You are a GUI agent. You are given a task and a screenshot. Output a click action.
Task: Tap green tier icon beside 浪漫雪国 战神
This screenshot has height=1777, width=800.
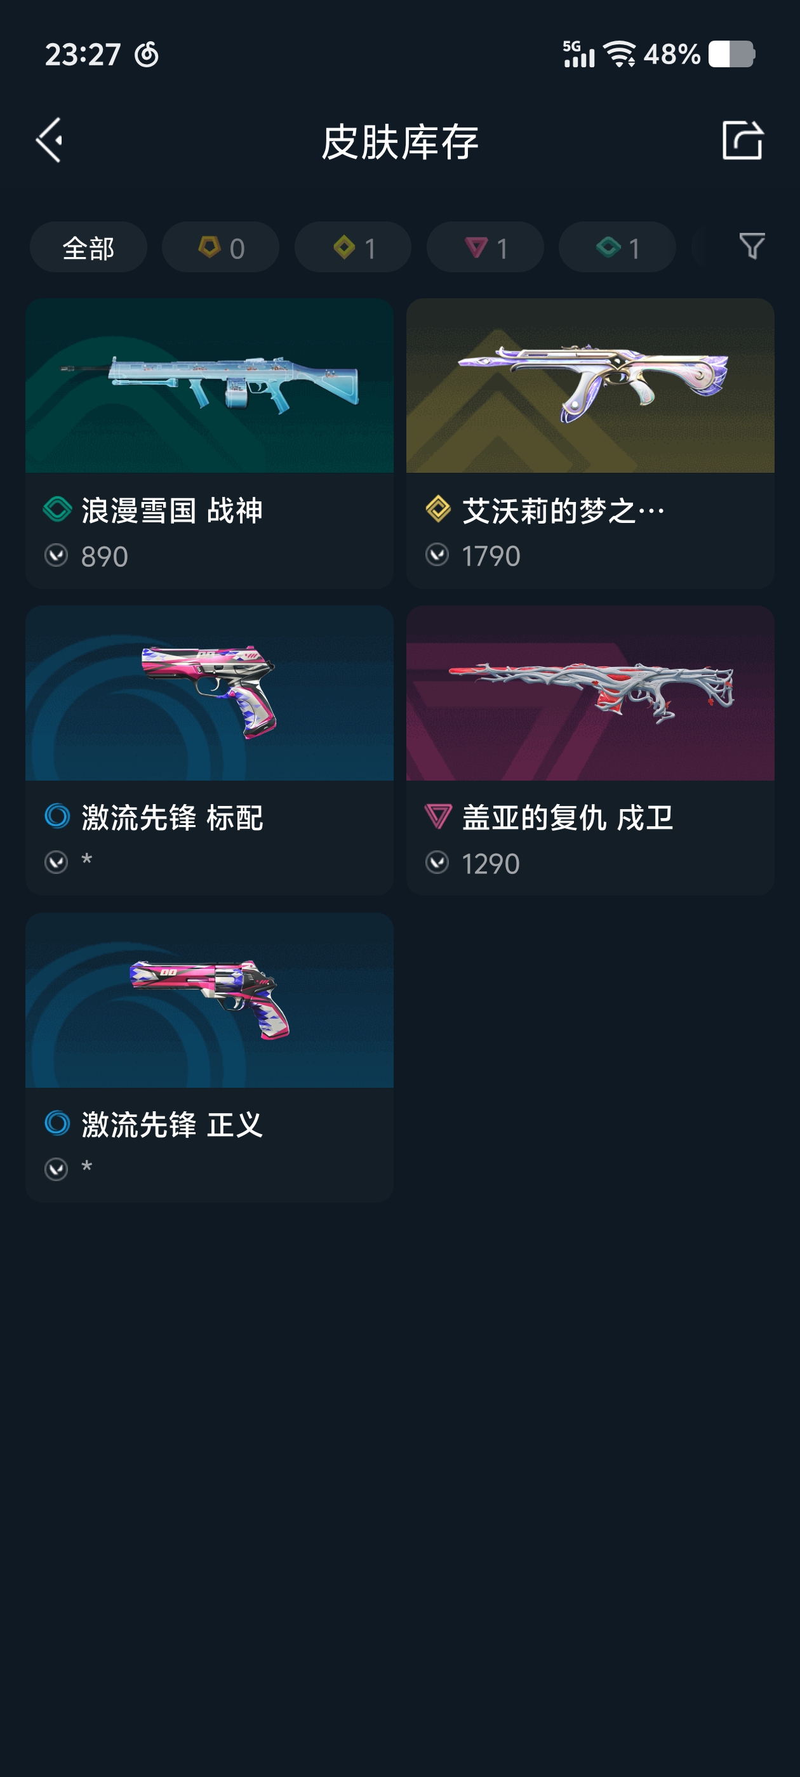pyautogui.click(x=57, y=510)
